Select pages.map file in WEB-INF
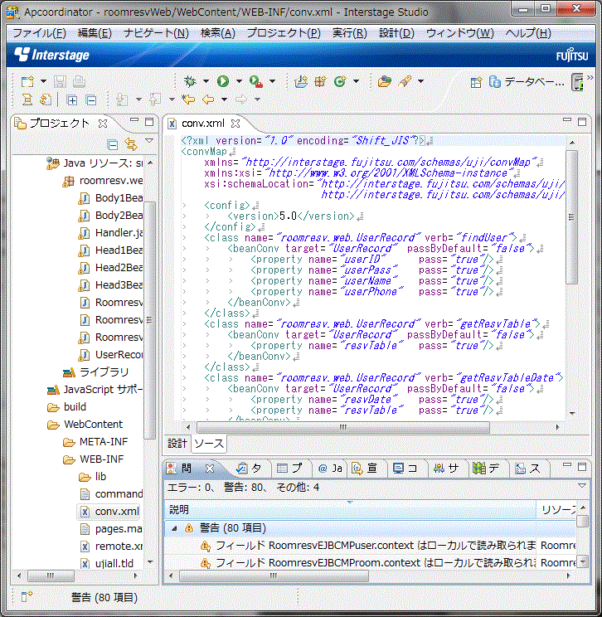The image size is (602, 617). pos(111,529)
